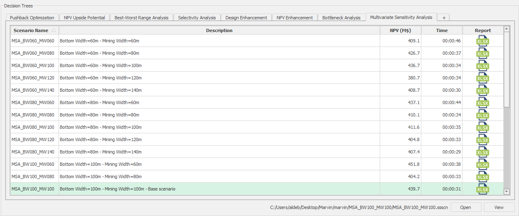The height and width of the screenshot is (216, 519).
Task: Switch to Bottleneck Analysis tab
Action: coord(341,18)
